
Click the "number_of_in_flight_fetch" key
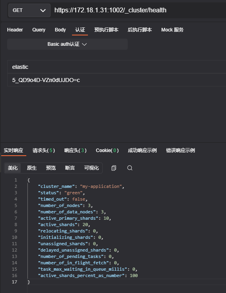coord(73,262)
